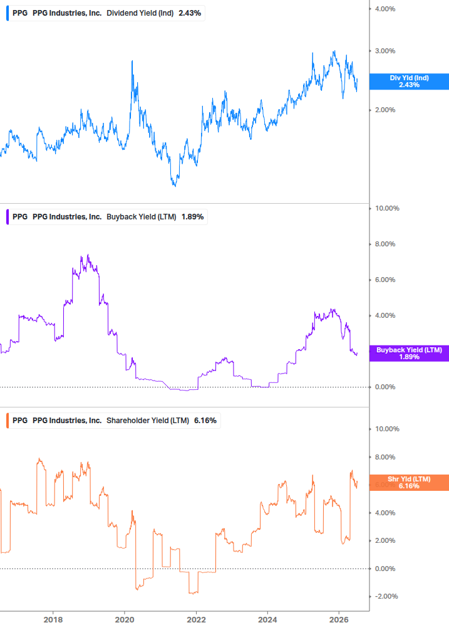
Task: Click the 4.00% tick on the buyback yield axis
Action: coord(385,316)
